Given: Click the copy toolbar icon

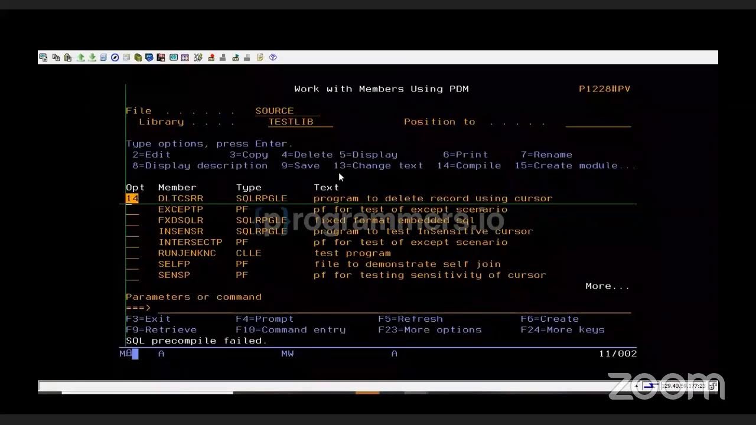Looking at the screenshot, I should click(56, 57).
